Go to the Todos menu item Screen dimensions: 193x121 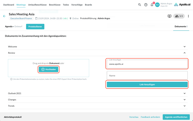tap(66, 5)
